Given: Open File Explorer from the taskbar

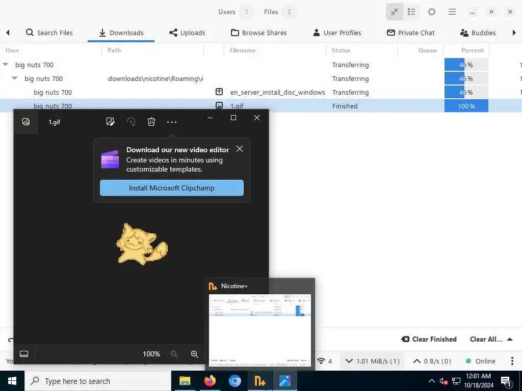Looking at the screenshot, I should tap(185, 381).
